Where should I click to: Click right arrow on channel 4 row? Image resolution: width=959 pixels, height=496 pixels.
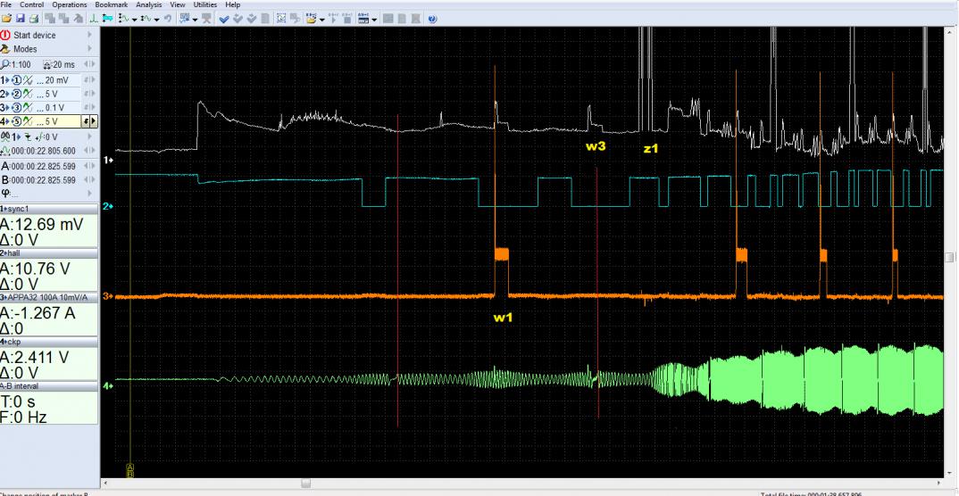[93, 121]
